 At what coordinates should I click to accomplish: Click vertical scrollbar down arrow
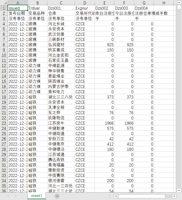point(179,191)
